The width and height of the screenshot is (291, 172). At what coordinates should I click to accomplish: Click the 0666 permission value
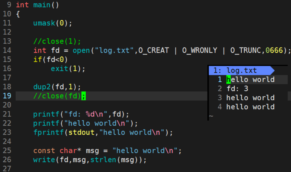274,50
